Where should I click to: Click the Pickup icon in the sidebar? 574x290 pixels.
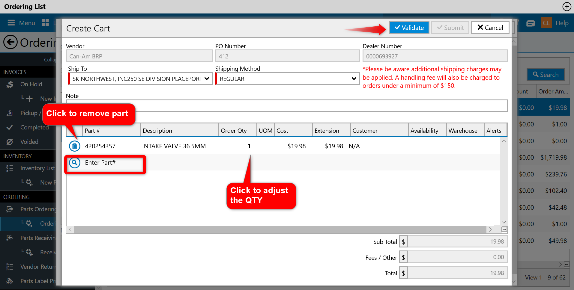coord(10,113)
